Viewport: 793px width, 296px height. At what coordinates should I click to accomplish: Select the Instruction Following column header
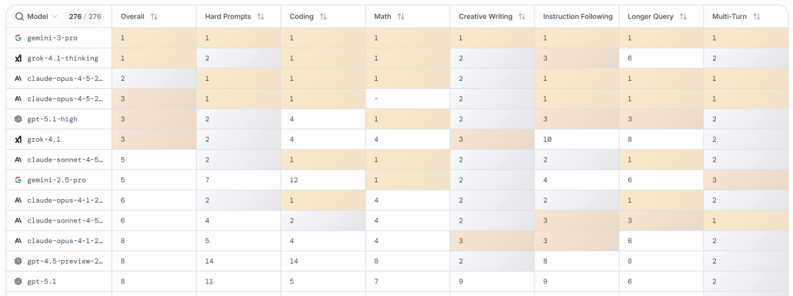point(577,16)
